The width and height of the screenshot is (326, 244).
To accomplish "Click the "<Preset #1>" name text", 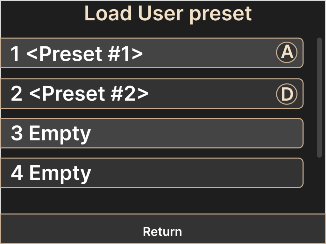I will pyautogui.click(x=85, y=53).
